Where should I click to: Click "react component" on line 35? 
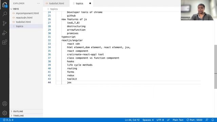coord(78,51)
